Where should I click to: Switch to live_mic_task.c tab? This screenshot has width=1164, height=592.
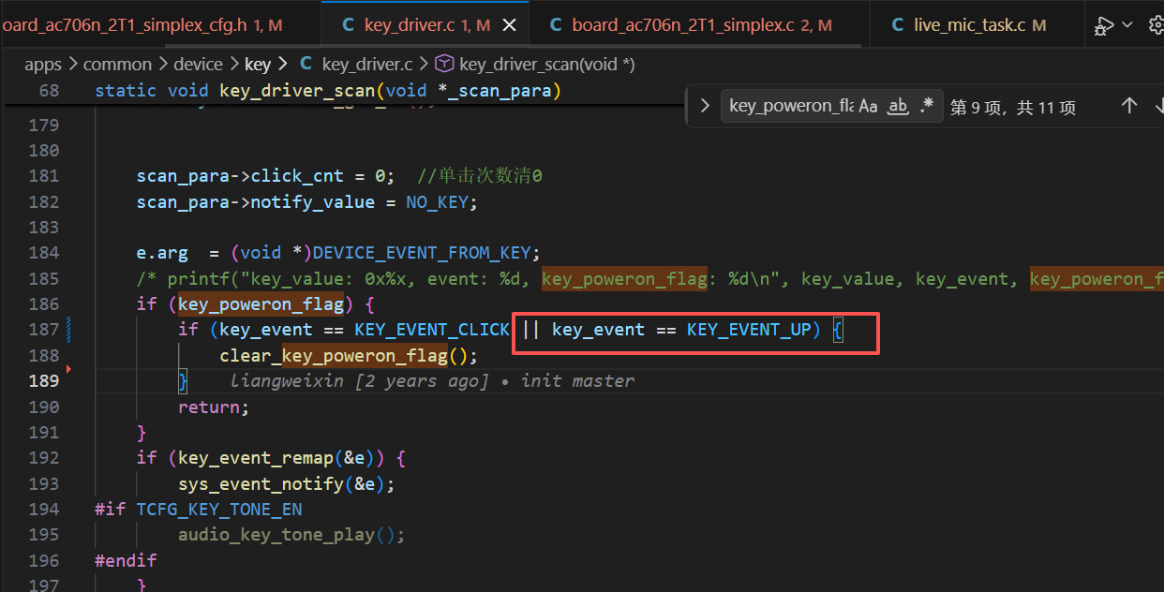point(969,25)
